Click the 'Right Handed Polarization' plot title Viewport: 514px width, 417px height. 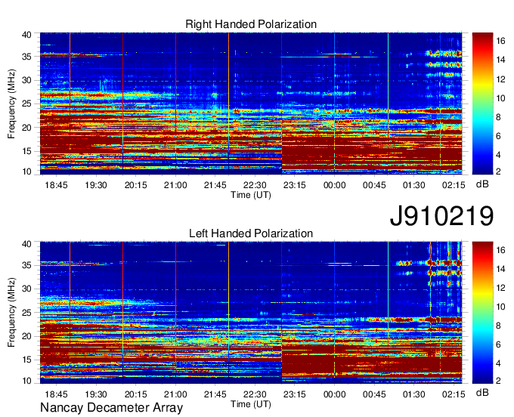[x=251, y=24]
